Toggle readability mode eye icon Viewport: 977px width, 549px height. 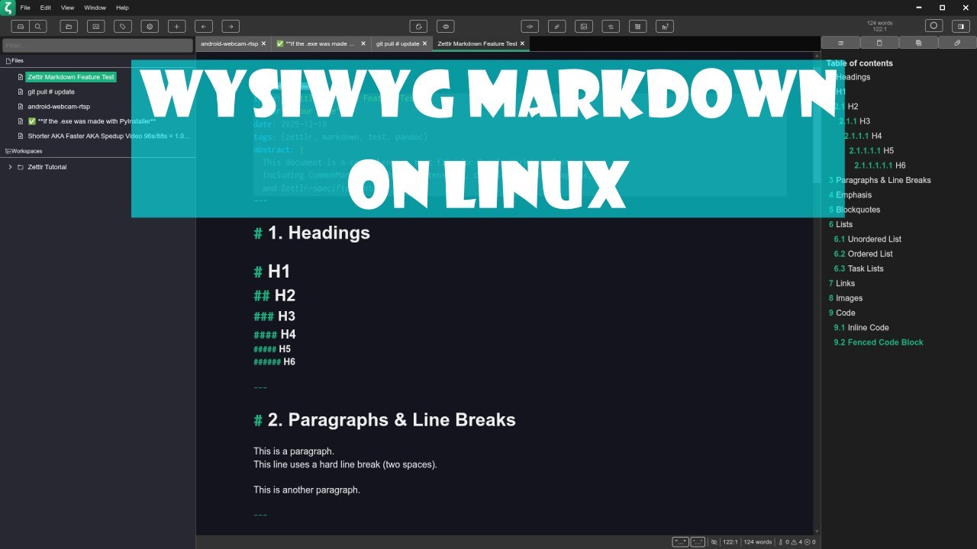446,26
